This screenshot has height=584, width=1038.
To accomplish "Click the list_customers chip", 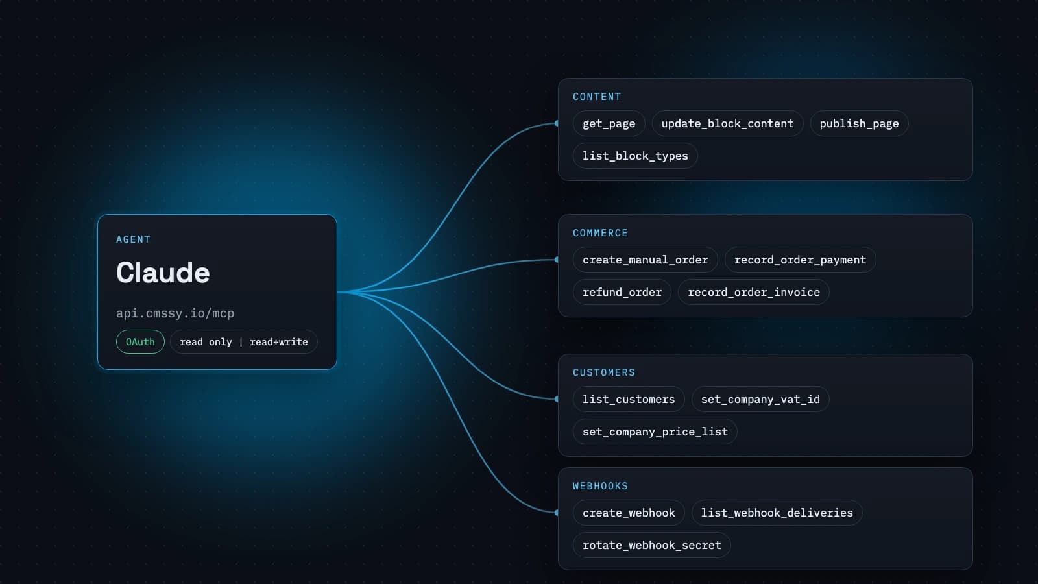I will (x=629, y=399).
